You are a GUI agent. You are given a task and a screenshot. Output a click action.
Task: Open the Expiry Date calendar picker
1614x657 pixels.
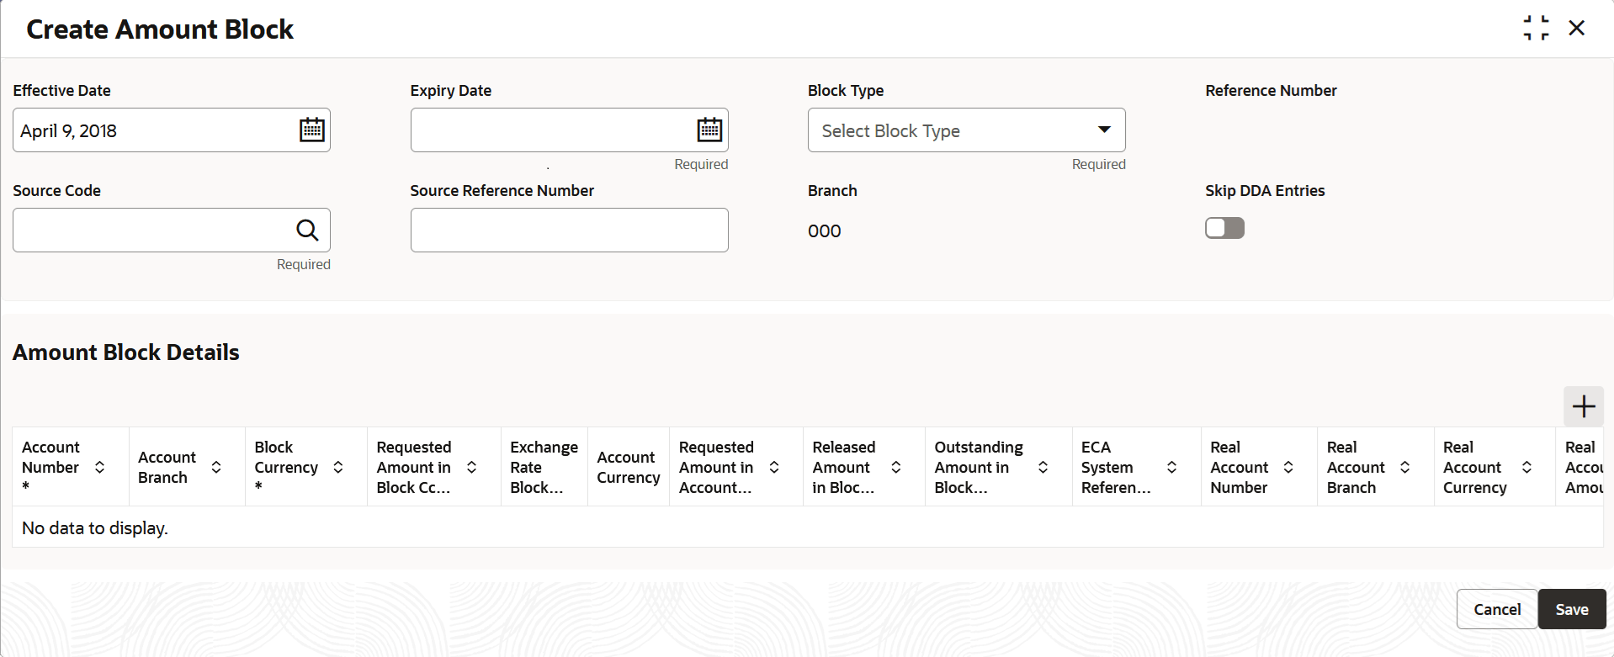pos(709,130)
